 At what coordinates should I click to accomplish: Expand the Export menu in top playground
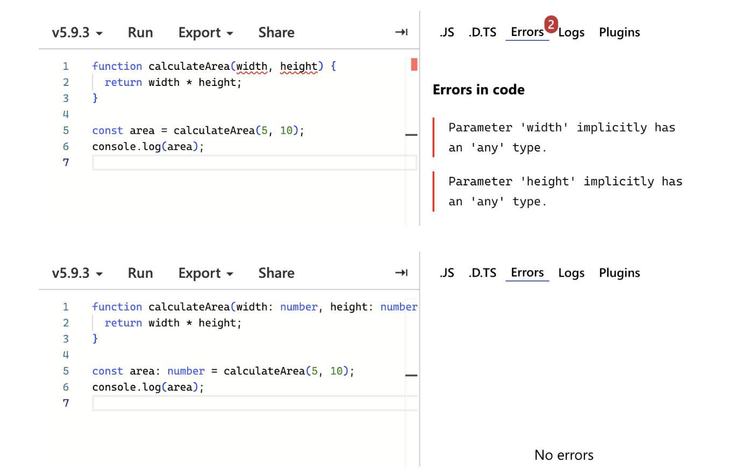pos(205,33)
